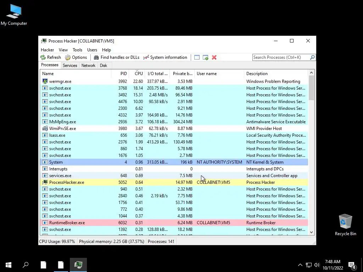The height and width of the screenshot is (272, 363).
Task: Click WMI Provider Host description
Action: tap(264, 128)
